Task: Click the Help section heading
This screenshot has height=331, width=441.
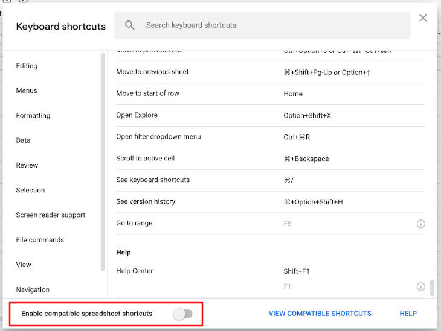Action: (123, 252)
